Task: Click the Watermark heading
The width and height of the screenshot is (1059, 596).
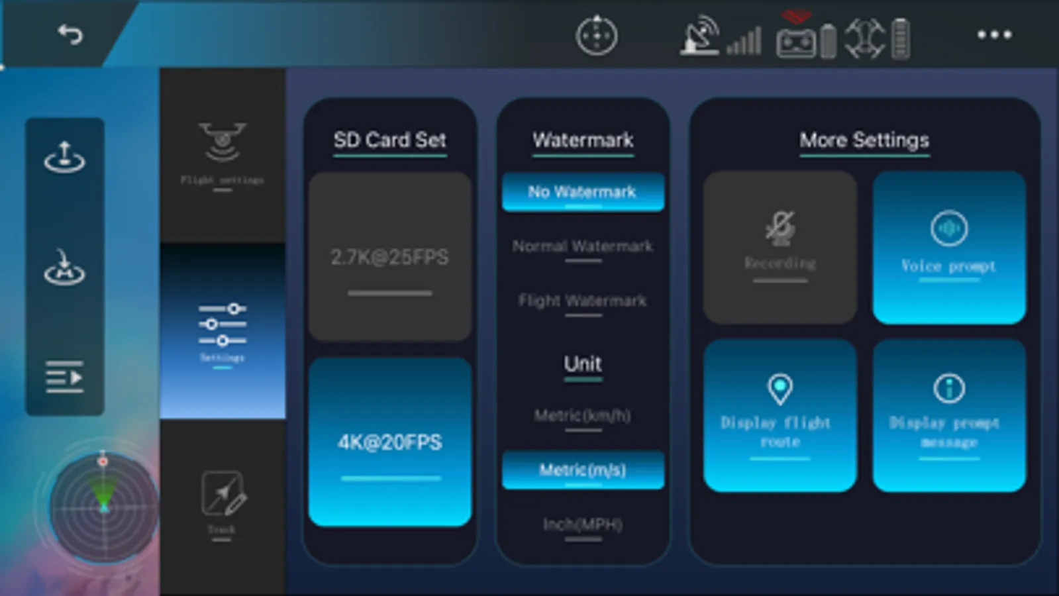Action: [583, 140]
